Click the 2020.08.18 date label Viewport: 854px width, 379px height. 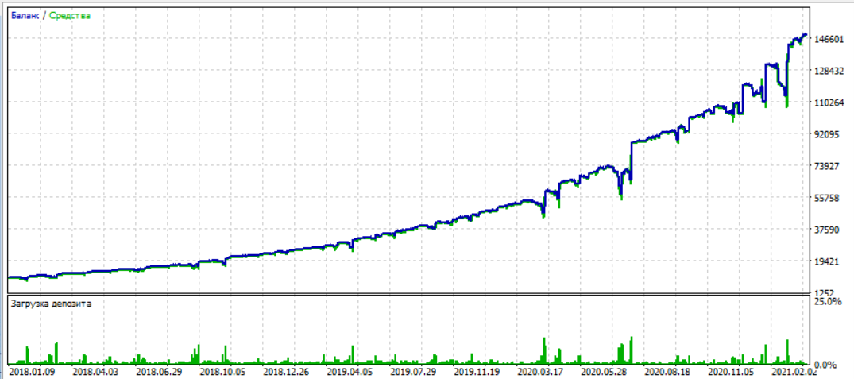[x=668, y=373]
